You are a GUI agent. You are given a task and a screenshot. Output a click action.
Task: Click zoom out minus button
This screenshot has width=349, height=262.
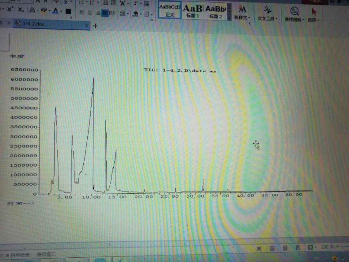tap(337, 246)
